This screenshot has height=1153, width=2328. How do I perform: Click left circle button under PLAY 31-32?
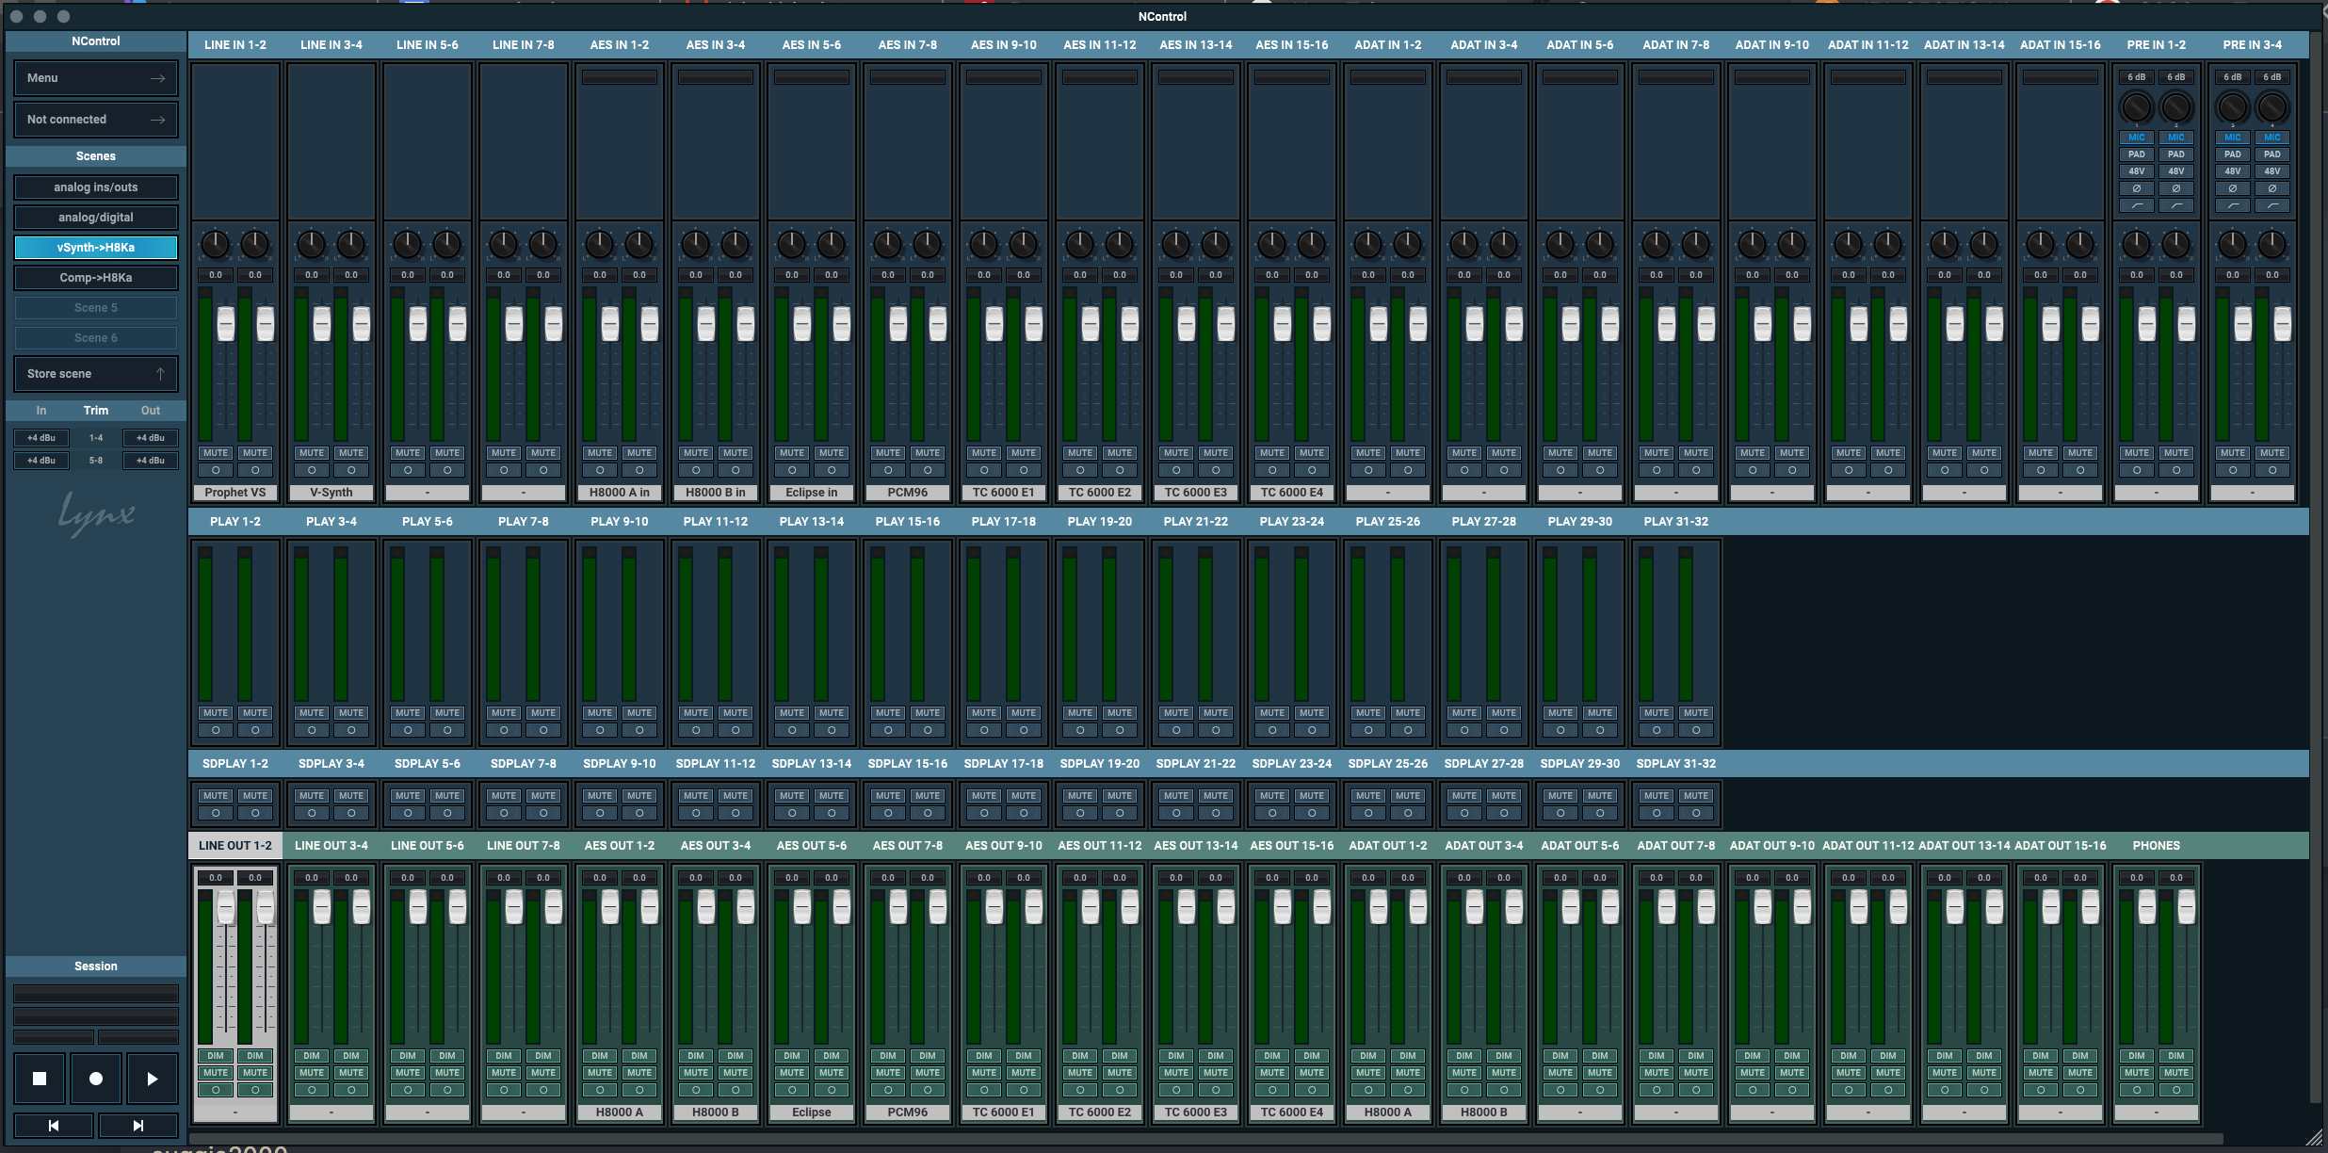pos(1657,730)
